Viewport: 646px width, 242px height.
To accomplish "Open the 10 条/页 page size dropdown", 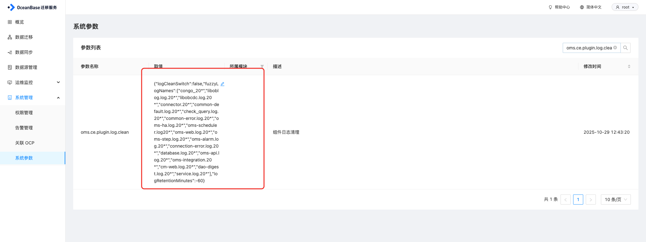I will click(x=615, y=200).
